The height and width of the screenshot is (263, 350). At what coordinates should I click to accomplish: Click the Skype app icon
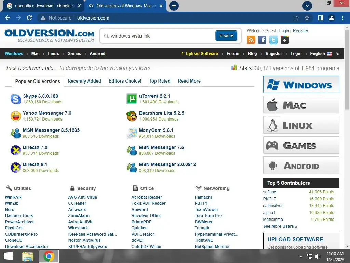click(x=16, y=99)
